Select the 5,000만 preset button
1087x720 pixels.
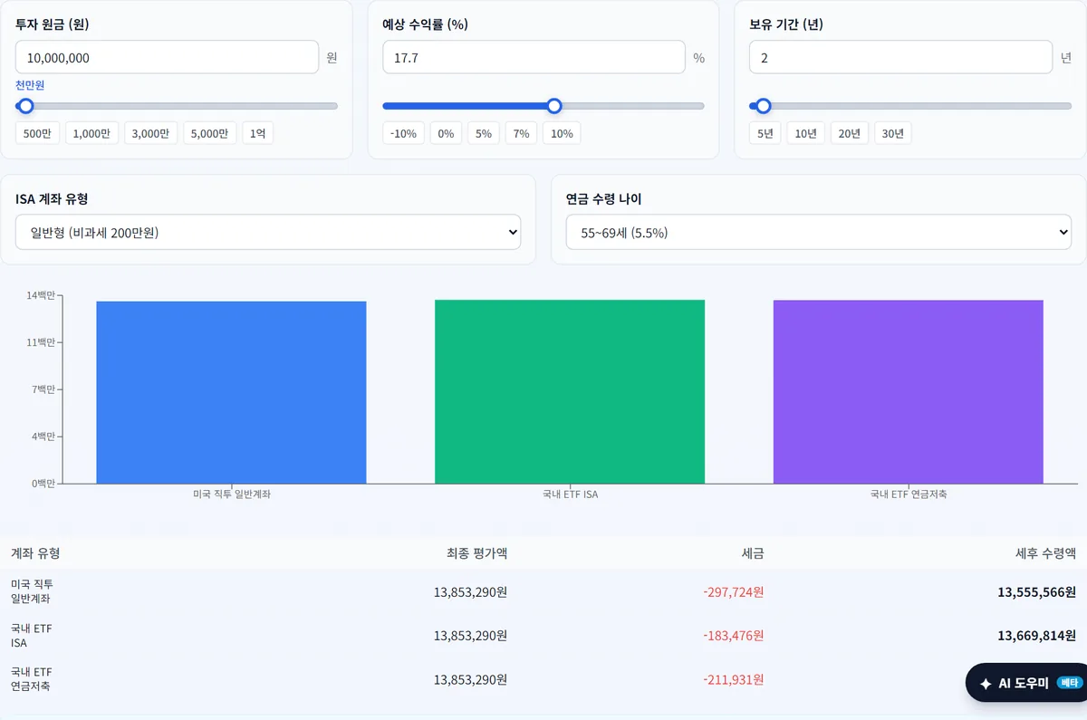[209, 133]
